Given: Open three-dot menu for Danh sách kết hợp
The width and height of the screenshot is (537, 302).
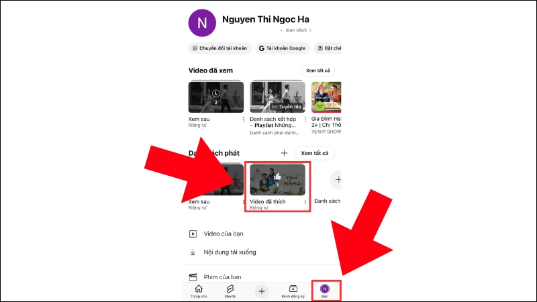Looking at the screenshot, I should [x=305, y=119].
